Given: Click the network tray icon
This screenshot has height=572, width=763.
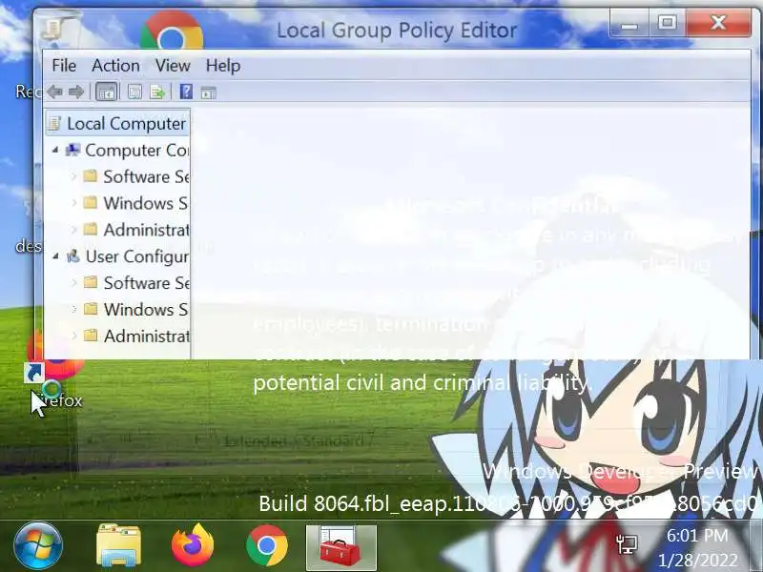Looking at the screenshot, I should click(627, 544).
